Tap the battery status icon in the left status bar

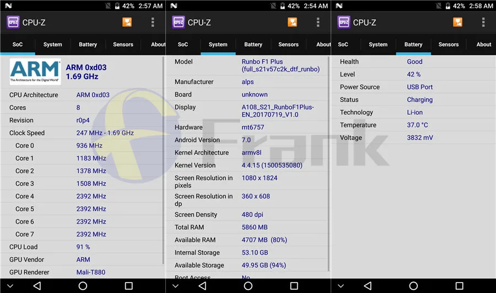(117, 5)
